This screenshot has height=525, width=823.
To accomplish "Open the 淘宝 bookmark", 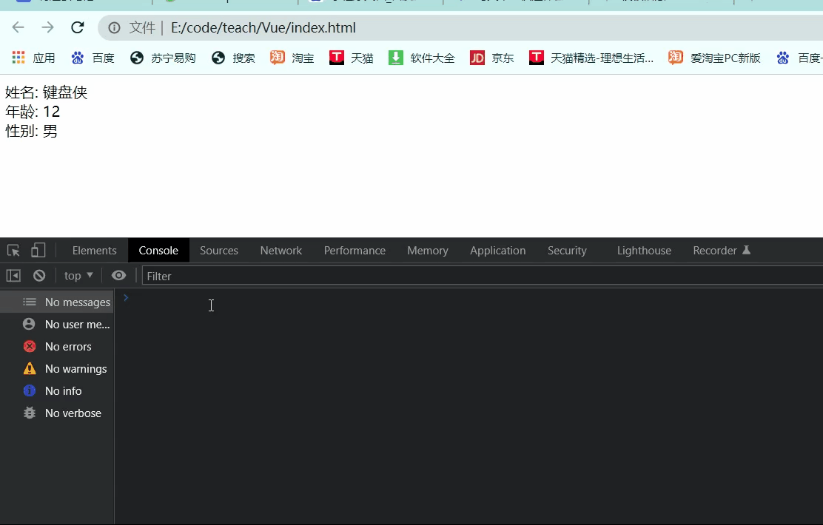I will tap(292, 57).
